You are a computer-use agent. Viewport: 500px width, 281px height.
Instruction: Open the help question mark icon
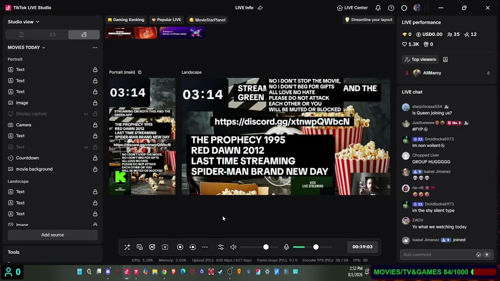pyautogui.click(x=391, y=8)
